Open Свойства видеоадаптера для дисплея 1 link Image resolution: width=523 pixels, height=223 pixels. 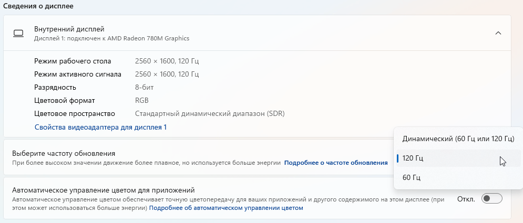pyautogui.click(x=100, y=127)
